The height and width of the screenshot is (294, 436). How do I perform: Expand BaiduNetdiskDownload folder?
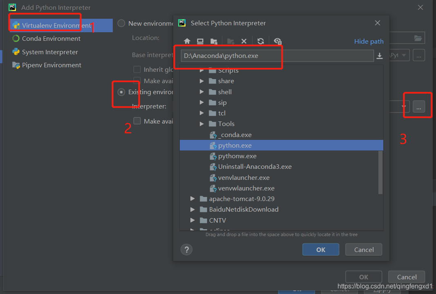coord(192,210)
